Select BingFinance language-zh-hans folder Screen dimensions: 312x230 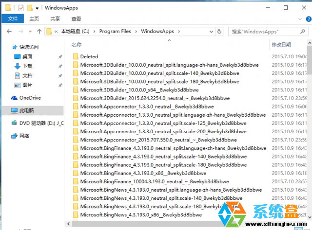pyautogui.click(x=173, y=148)
